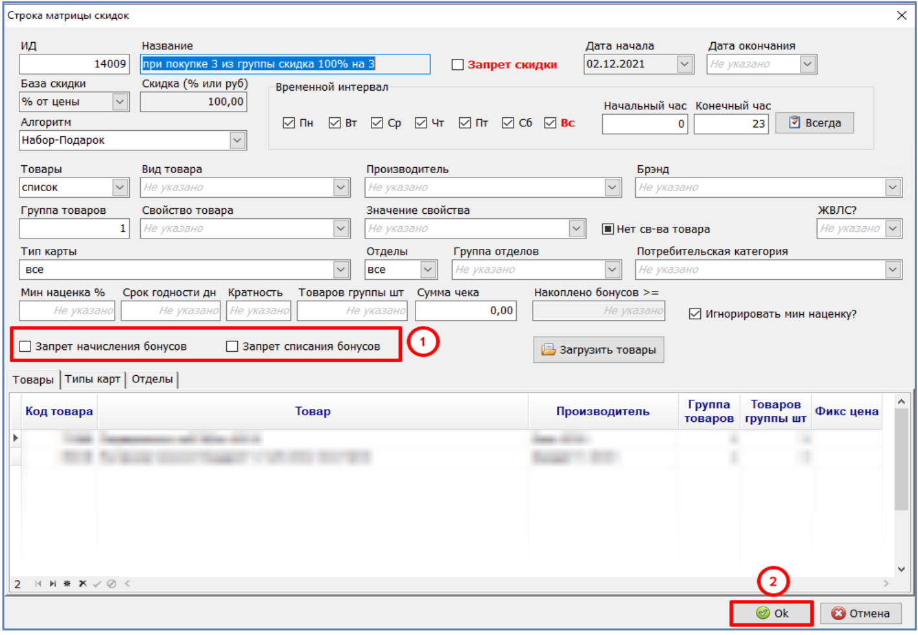Click the add new record asterisk icon
The width and height of the screenshot is (918, 635).
(67, 584)
